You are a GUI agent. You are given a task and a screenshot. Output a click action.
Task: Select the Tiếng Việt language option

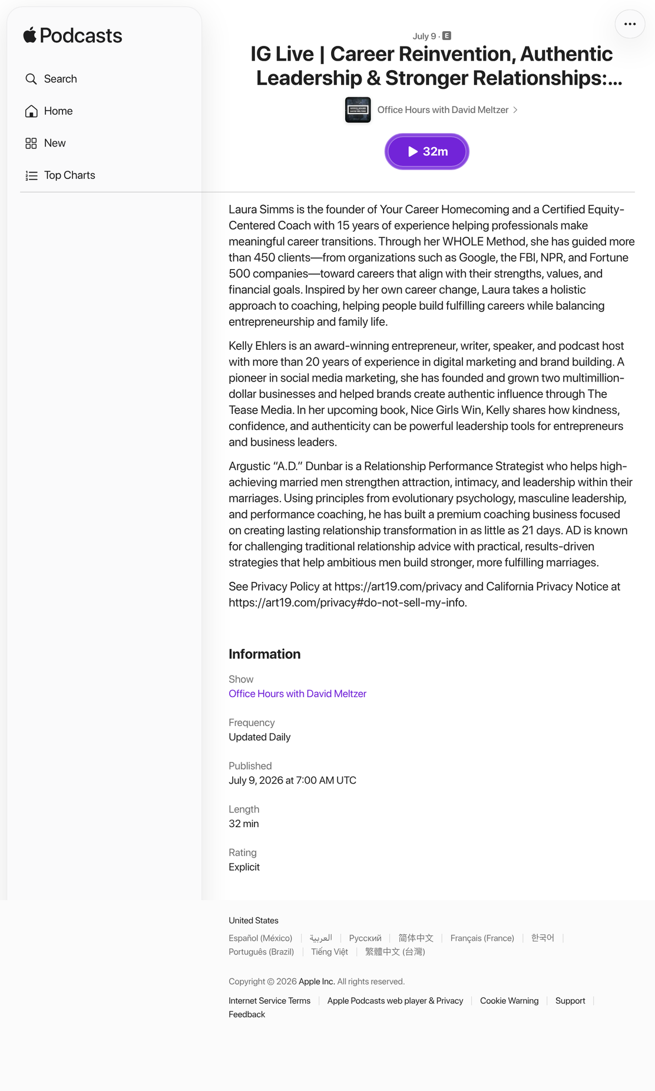(329, 951)
